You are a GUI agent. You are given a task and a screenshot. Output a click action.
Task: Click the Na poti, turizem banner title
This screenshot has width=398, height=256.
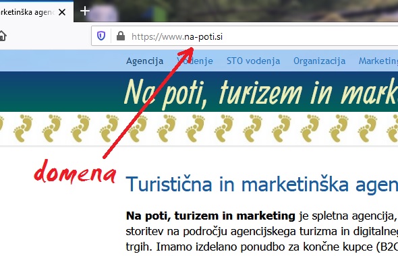tap(260, 93)
